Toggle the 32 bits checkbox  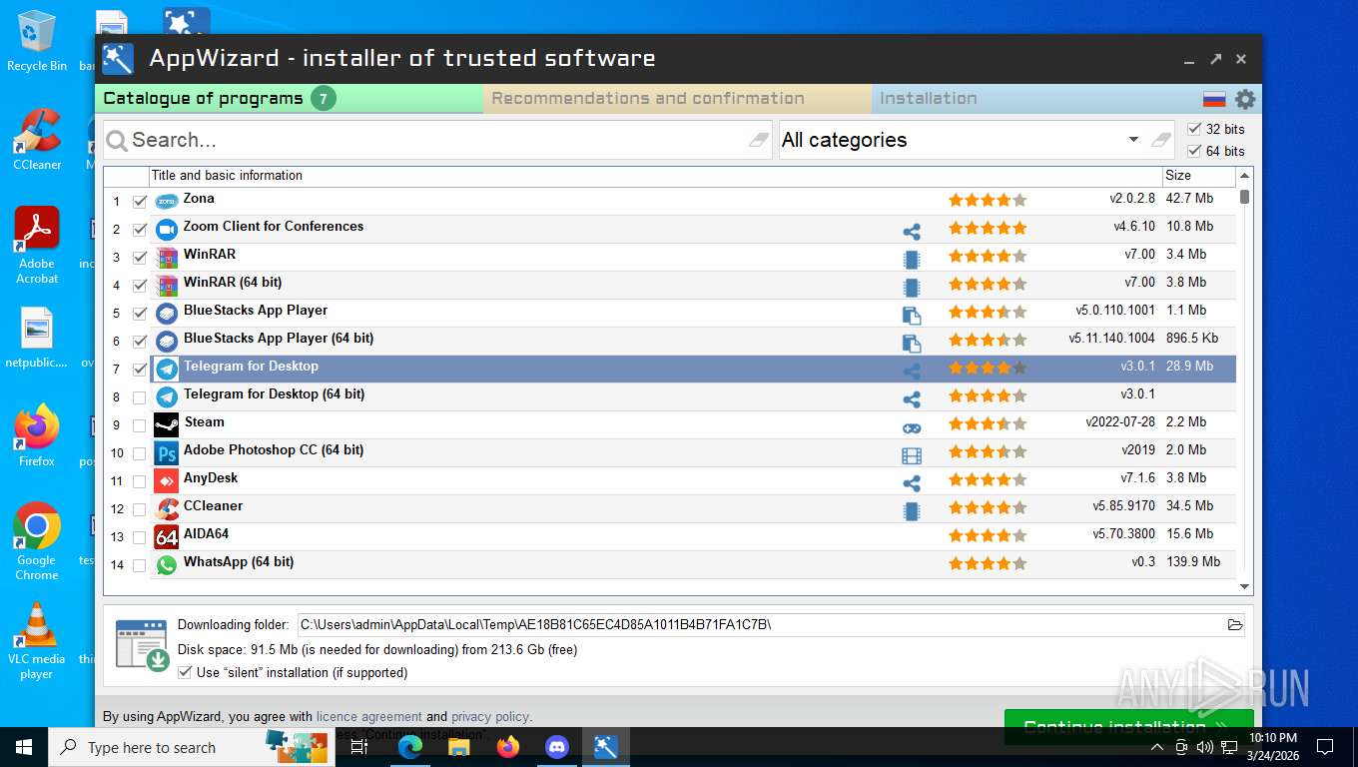coord(1194,129)
